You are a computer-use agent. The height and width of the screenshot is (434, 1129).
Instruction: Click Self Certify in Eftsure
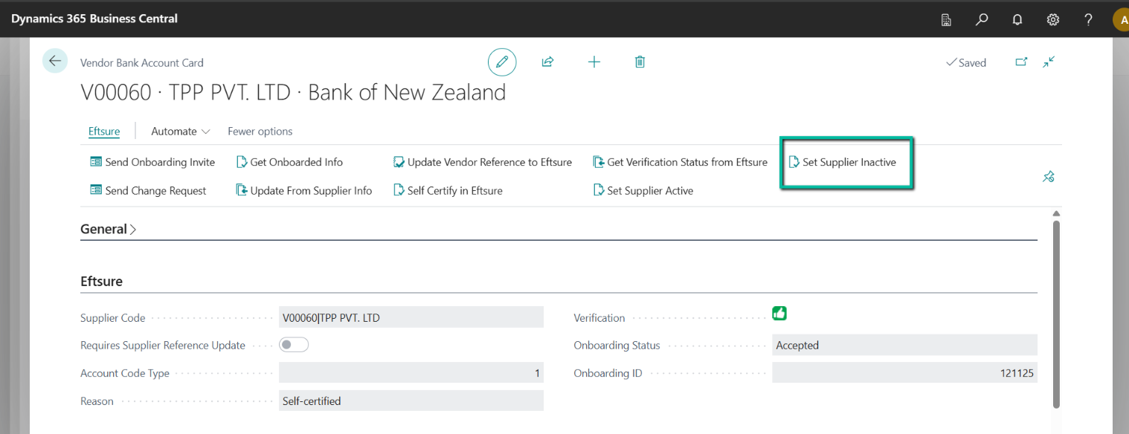448,190
